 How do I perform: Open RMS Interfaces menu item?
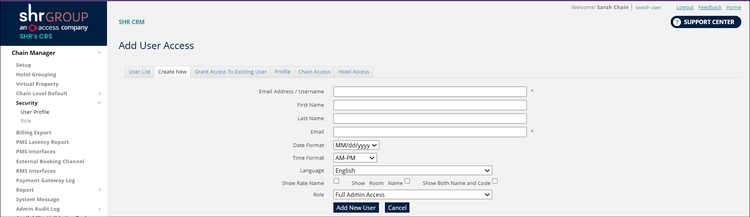coord(36,171)
